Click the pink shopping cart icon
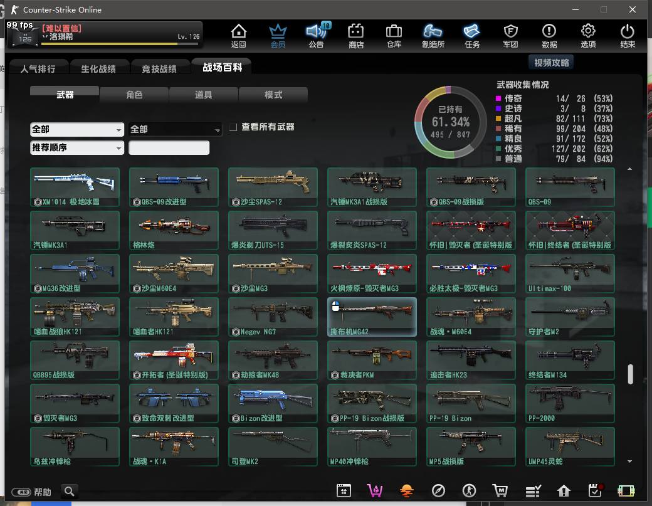The width and height of the screenshot is (652, 506). click(x=375, y=491)
